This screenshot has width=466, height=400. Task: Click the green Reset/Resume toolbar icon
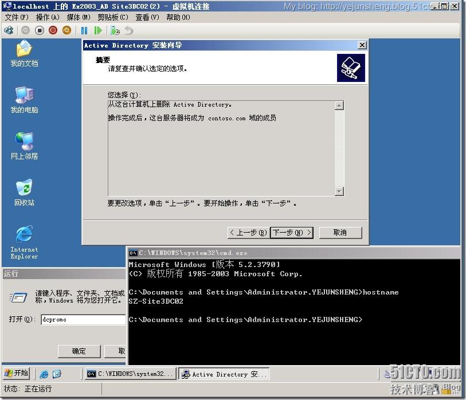tap(98, 30)
